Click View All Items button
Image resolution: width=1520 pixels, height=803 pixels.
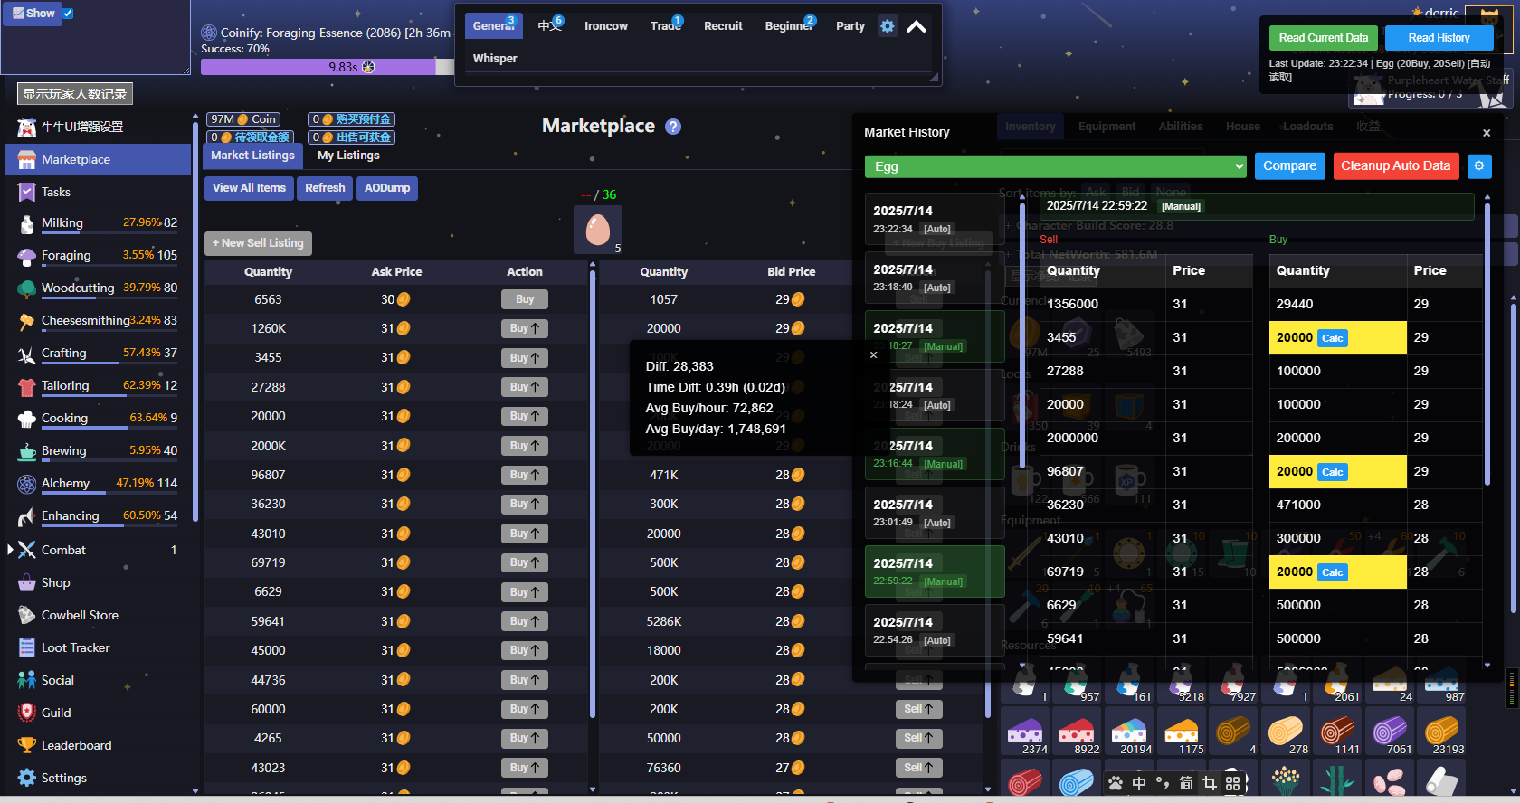pos(250,188)
